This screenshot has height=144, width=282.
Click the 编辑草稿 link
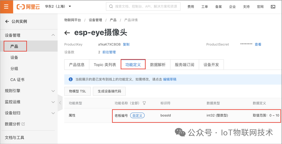pos(170,79)
